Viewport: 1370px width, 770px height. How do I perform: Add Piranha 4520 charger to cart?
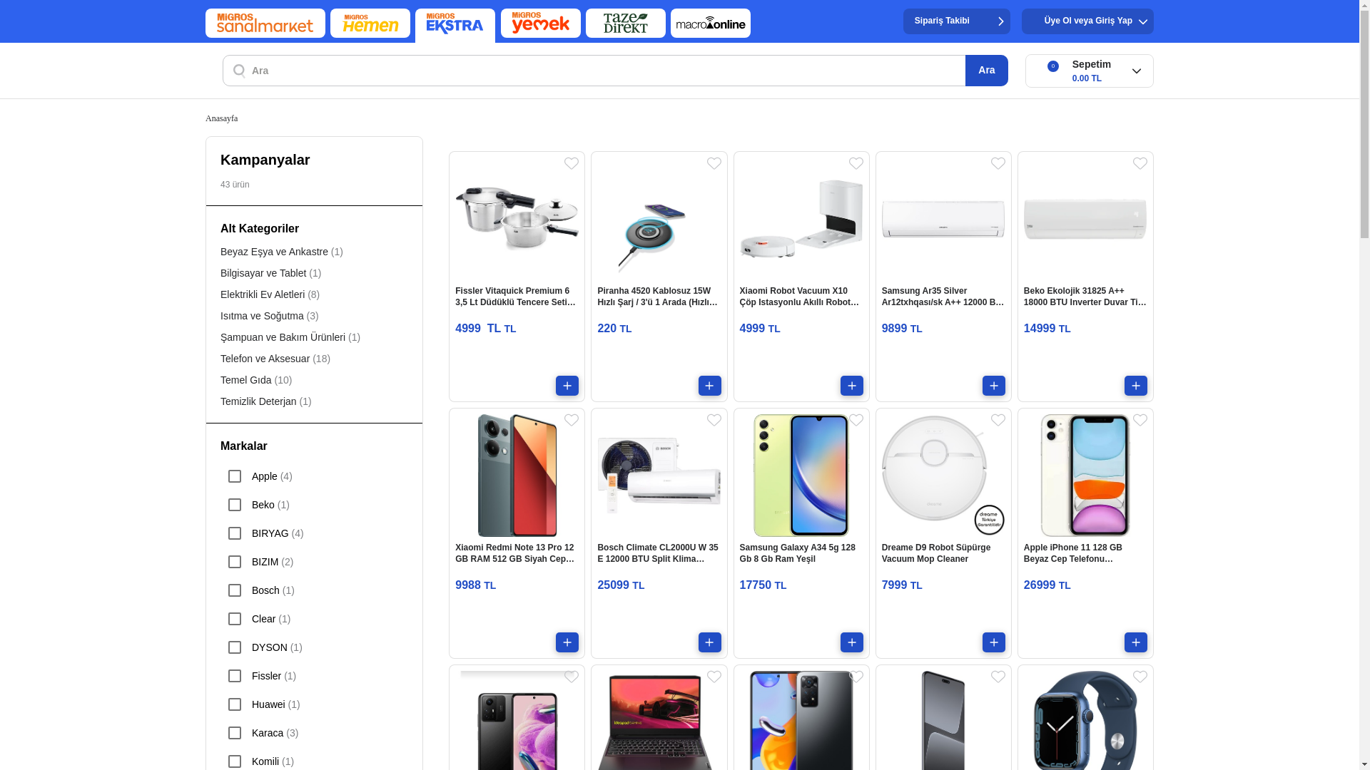coord(710,386)
